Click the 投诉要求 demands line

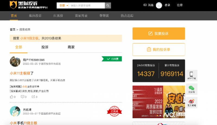point(29,91)
